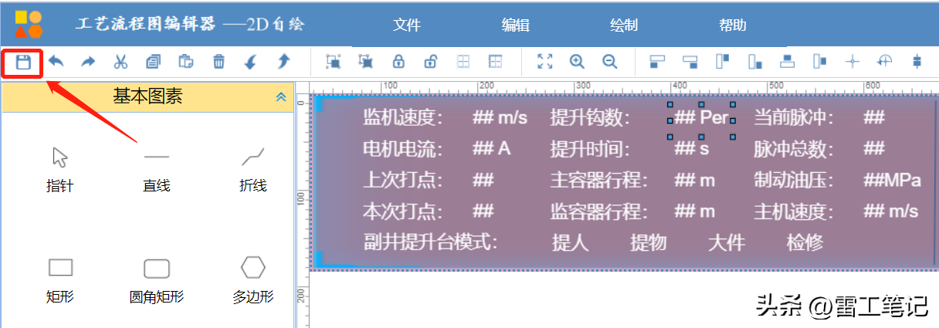This screenshot has width=939, height=328.
Task: Click the Fit to screen icon
Action: tap(544, 62)
